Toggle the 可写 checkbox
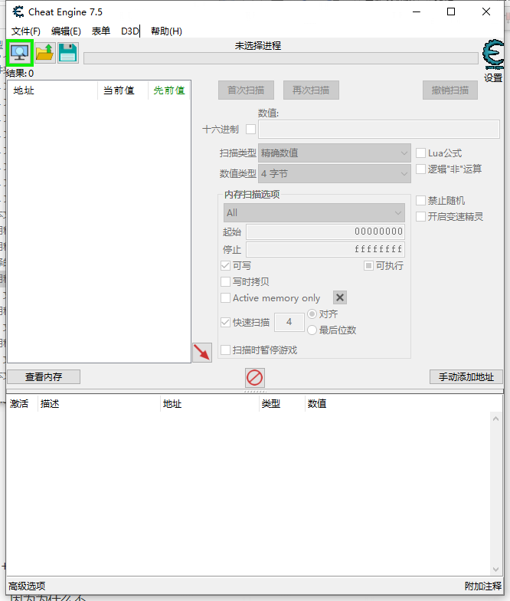 point(225,265)
